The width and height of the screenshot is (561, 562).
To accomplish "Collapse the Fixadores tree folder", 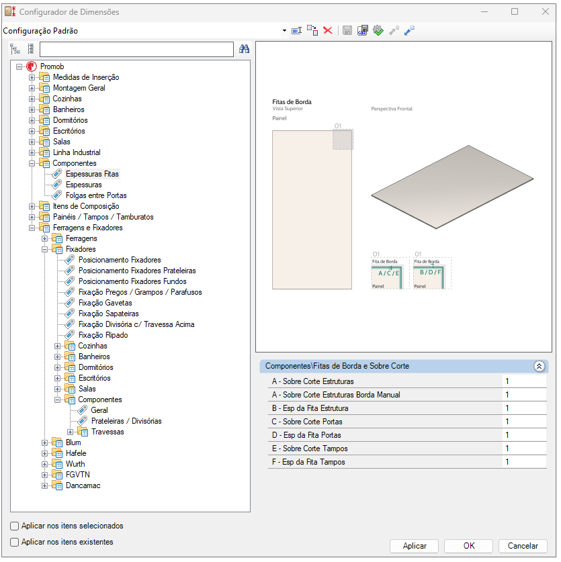I will click(44, 250).
